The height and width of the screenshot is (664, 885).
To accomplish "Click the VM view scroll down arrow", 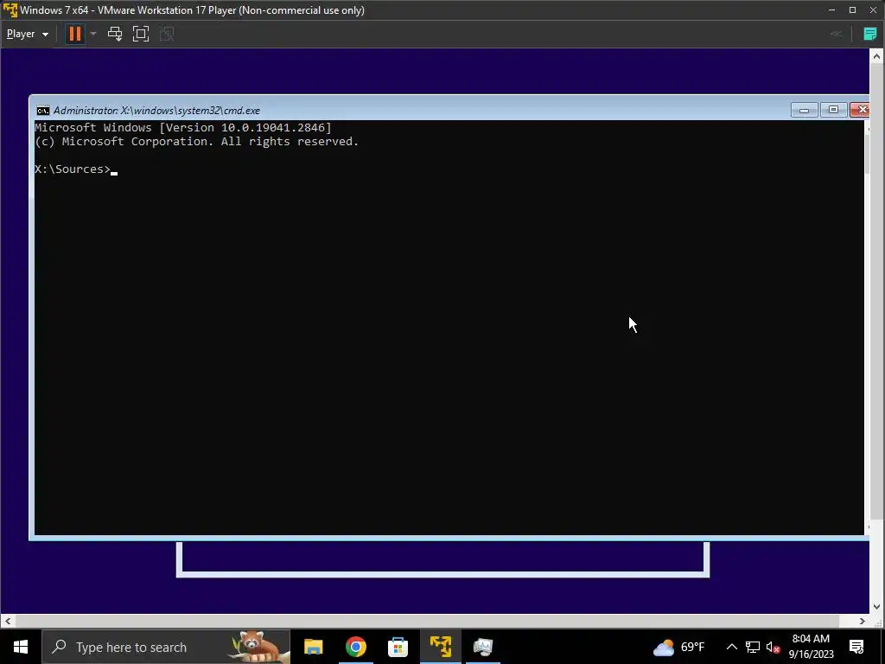I will [876, 607].
